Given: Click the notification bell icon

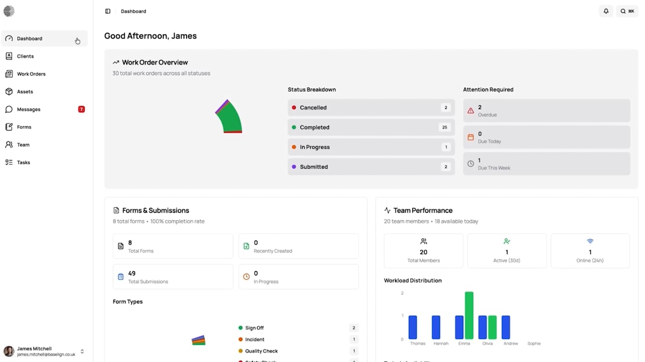Looking at the screenshot, I should click(606, 11).
